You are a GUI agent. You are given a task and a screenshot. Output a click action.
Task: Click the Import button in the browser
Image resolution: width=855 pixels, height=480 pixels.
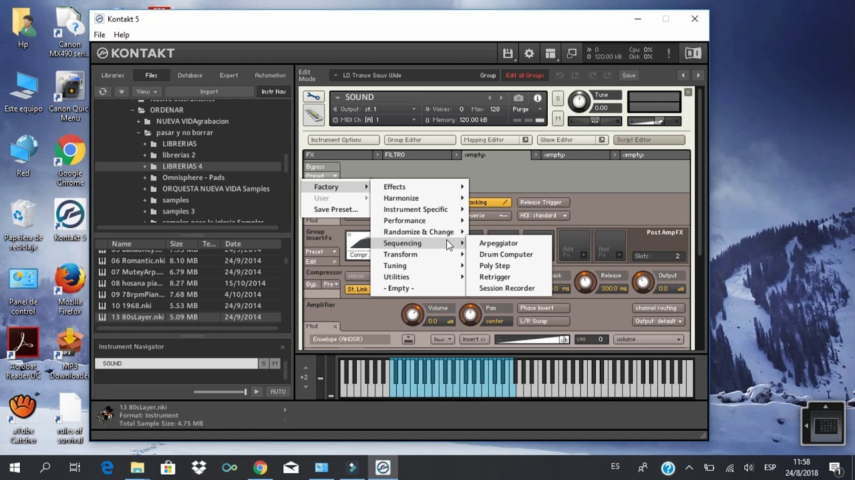(x=209, y=91)
